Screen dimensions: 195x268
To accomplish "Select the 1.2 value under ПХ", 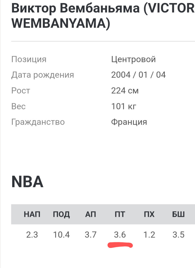I will coord(149,235).
